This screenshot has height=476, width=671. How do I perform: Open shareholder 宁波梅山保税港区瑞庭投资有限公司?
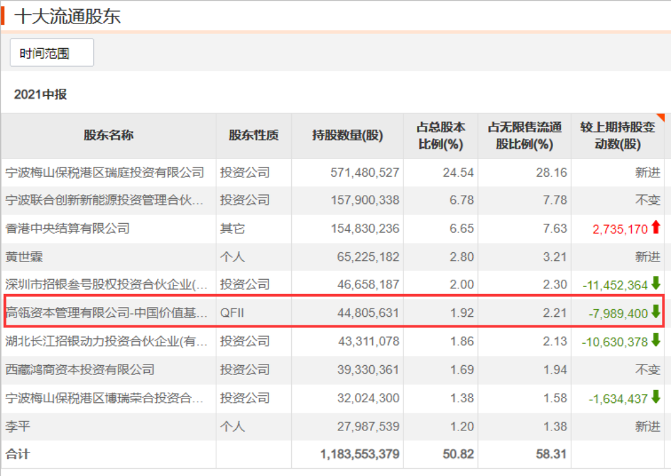pyautogui.click(x=105, y=172)
